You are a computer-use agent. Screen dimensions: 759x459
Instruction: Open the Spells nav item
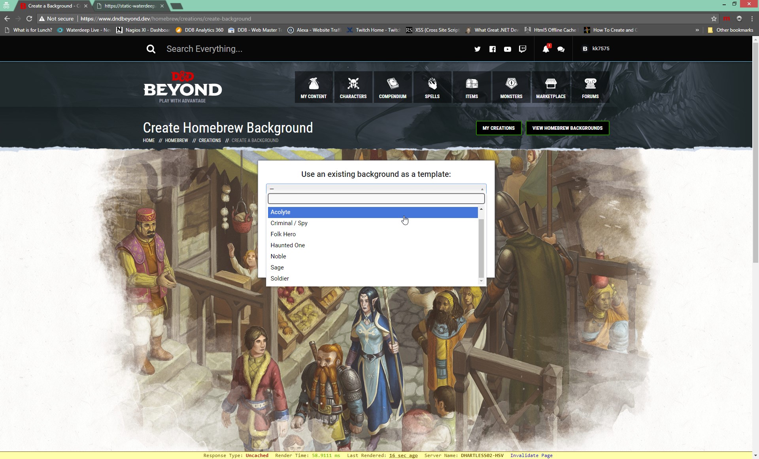click(432, 87)
